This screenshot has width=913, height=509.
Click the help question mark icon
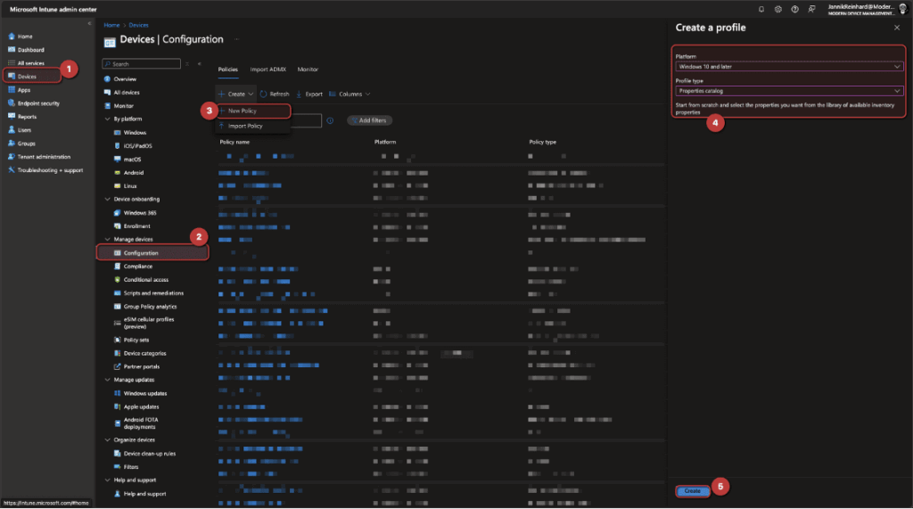pyautogui.click(x=794, y=9)
